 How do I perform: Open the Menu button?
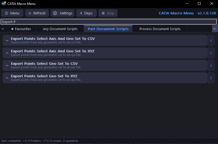[12, 13]
